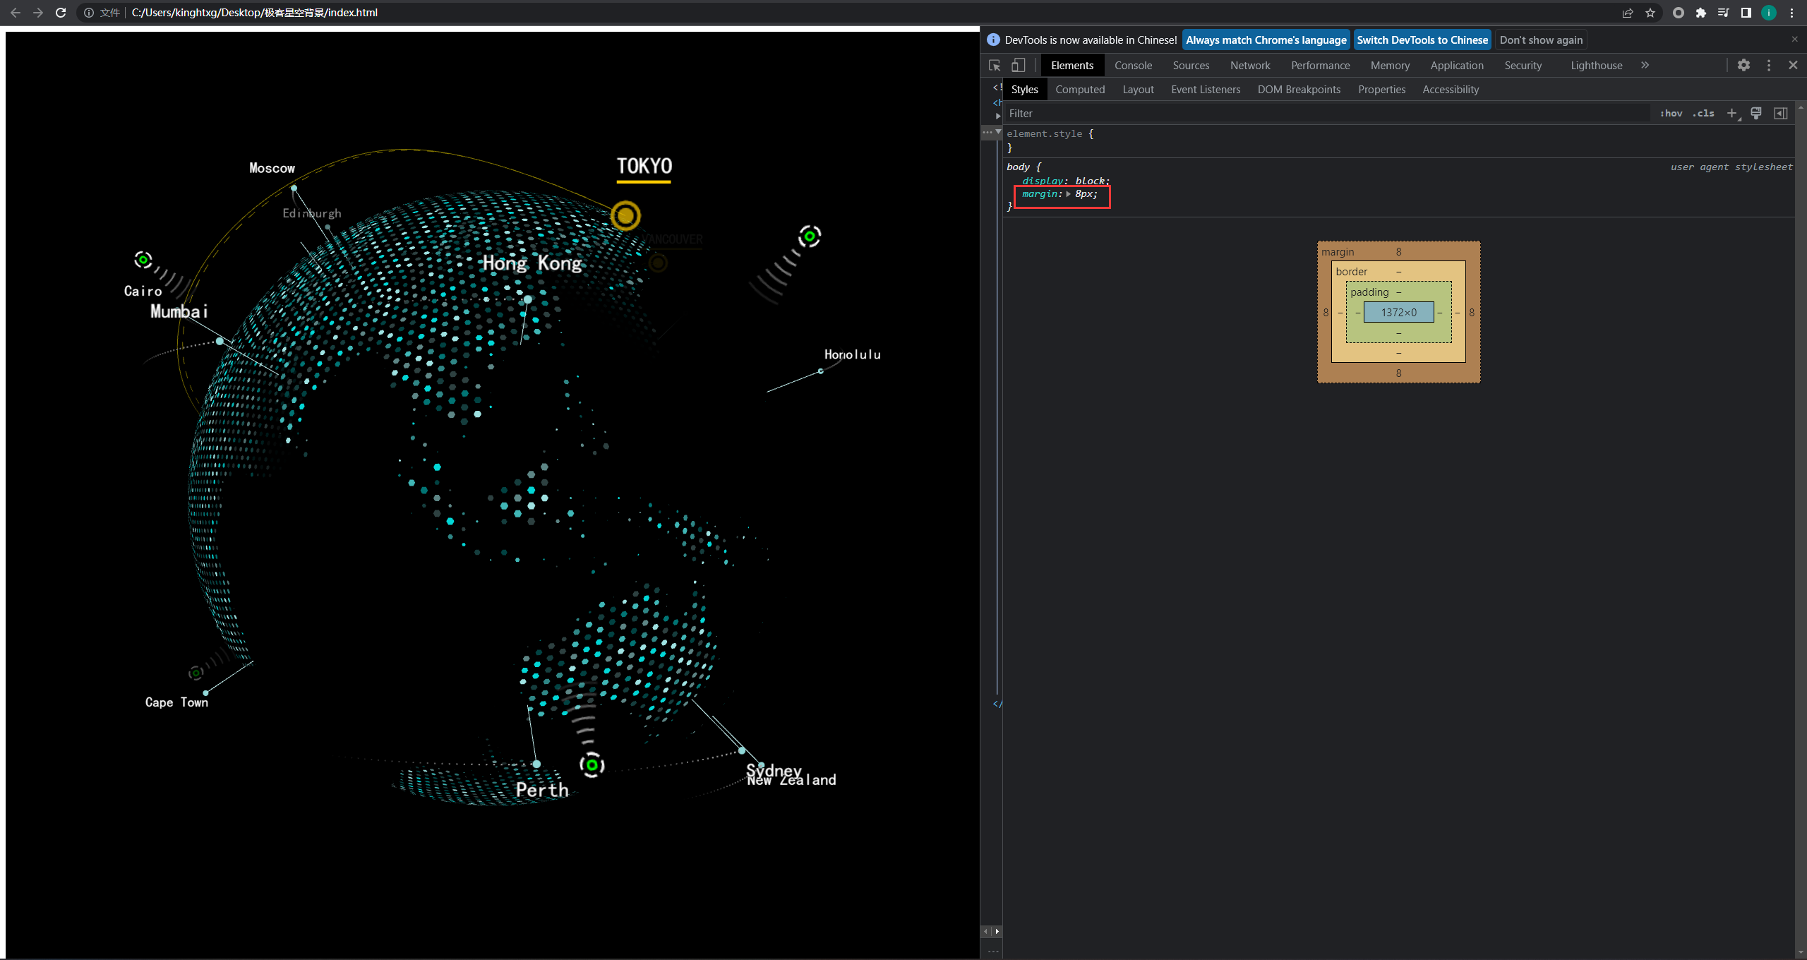
Task: Click Switch DevTools to Chinese
Action: [x=1422, y=40]
